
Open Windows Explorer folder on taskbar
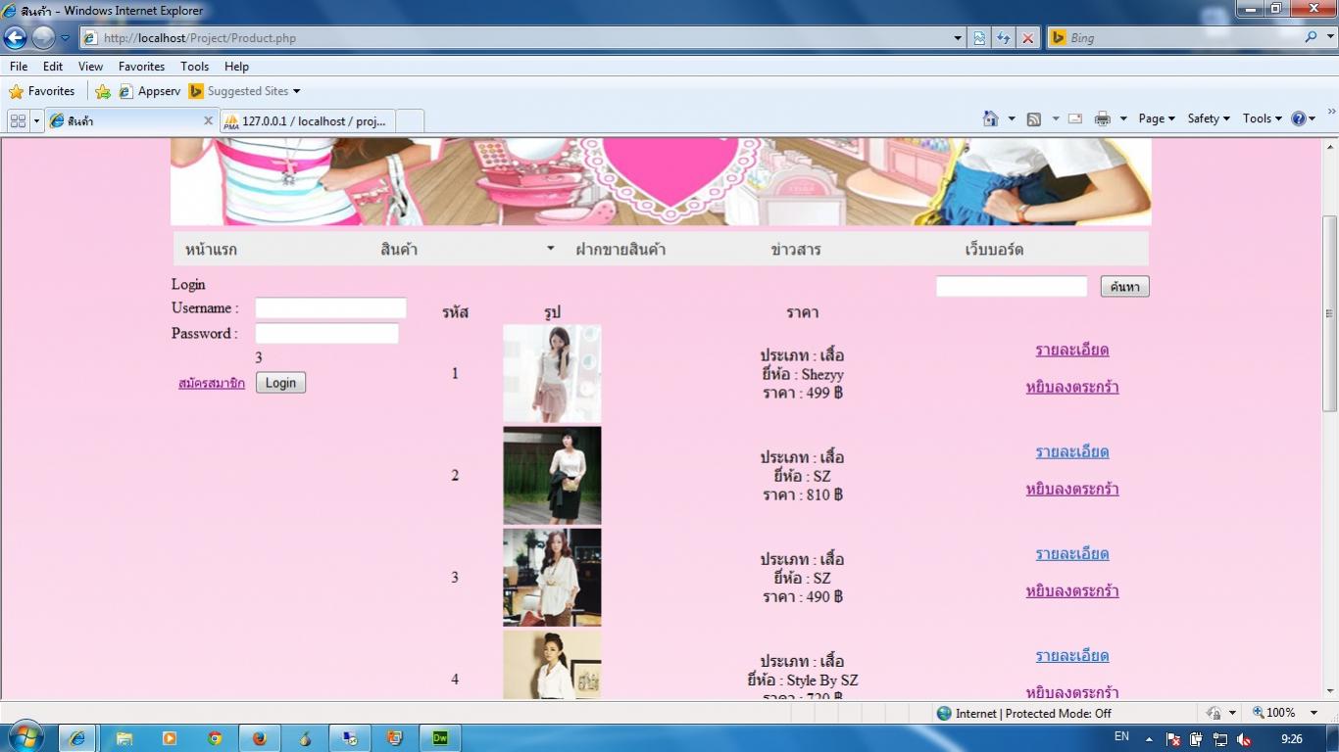(x=124, y=738)
